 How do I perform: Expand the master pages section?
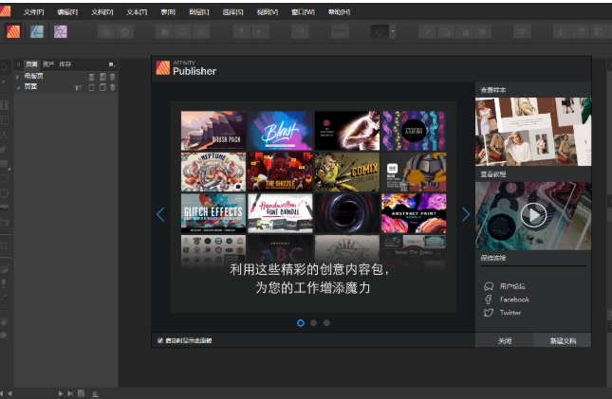tap(18, 77)
